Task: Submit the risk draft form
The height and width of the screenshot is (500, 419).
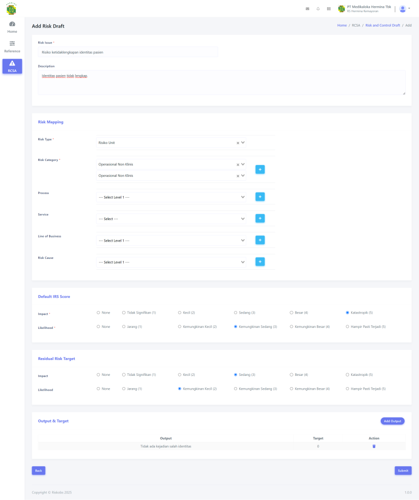Action: [403, 471]
